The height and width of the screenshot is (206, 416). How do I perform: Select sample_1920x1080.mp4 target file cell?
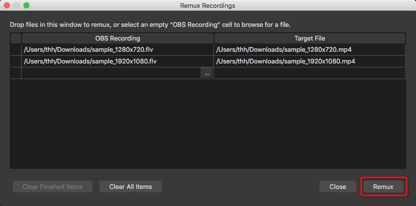pos(310,62)
